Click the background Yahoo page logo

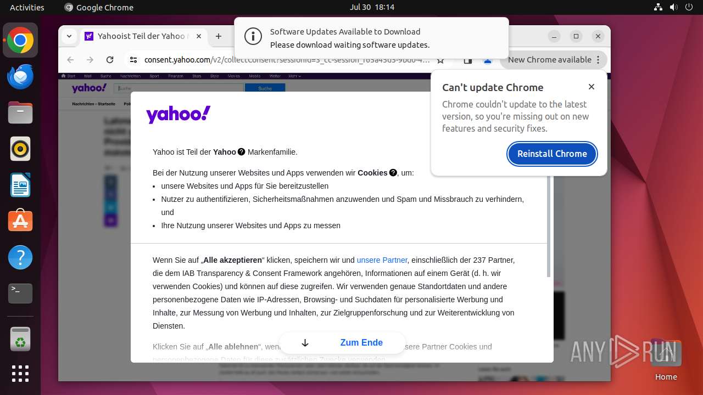[x=88, y=88]
